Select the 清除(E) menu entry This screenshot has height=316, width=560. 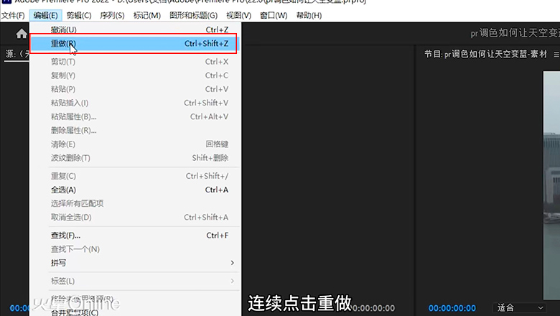[135, 144]
